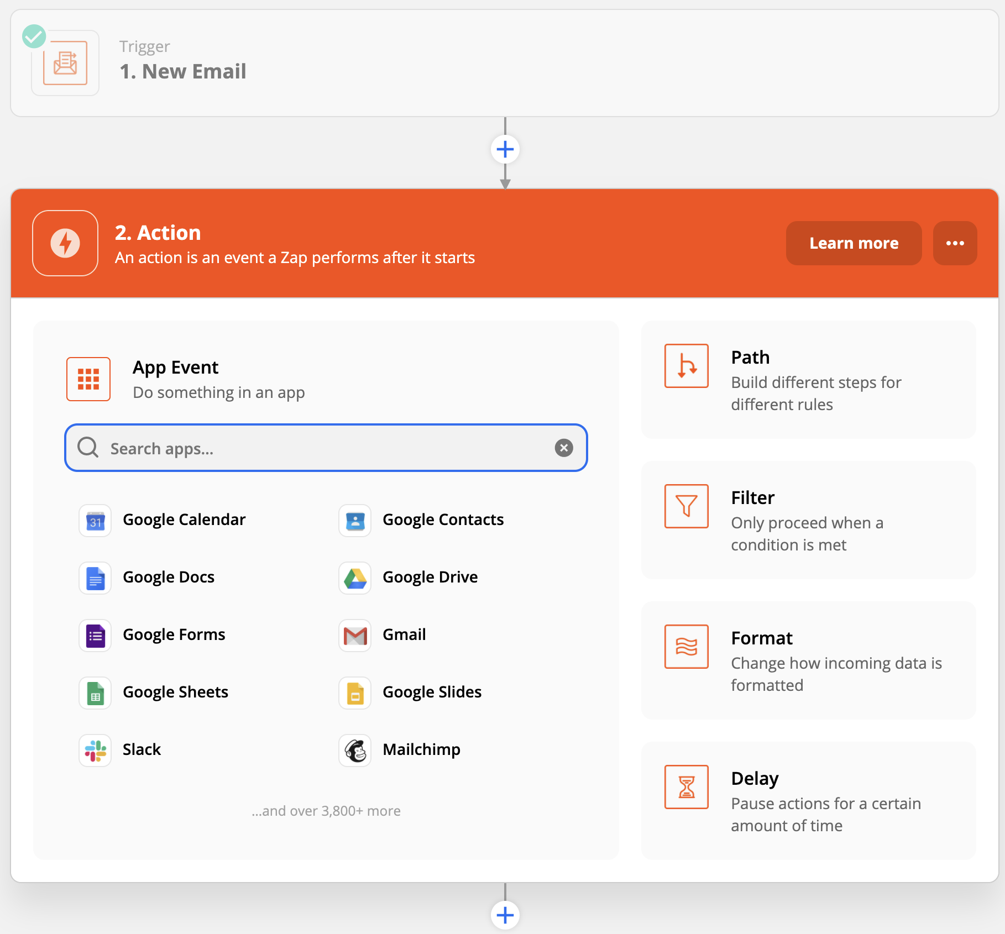Choose Google Docs app label
1005x934 pixels.
click(x=169, y=577)
